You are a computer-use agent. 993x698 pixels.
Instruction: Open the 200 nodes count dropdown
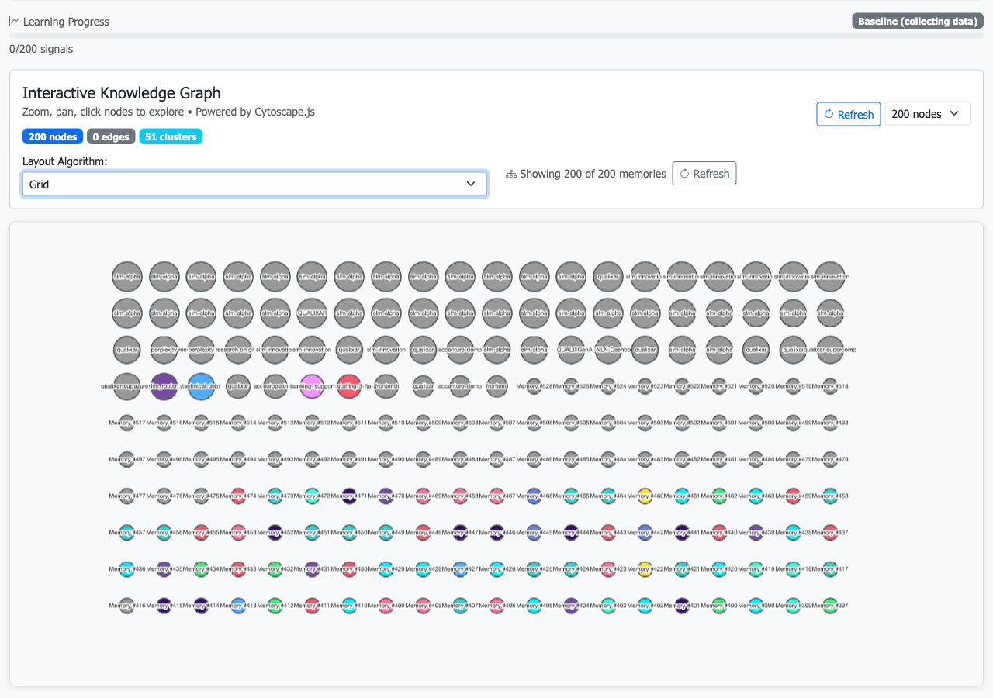click(x=926, y=114)
